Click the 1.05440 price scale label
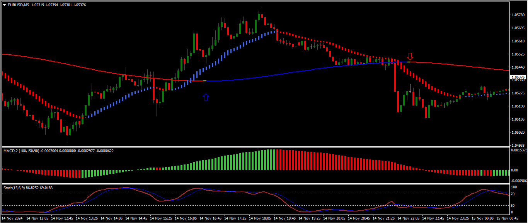Viewport: 528px width, 223px height. tap(518, 67)
